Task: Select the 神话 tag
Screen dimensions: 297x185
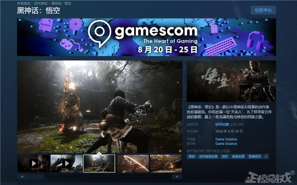Action: coord(192,156)
